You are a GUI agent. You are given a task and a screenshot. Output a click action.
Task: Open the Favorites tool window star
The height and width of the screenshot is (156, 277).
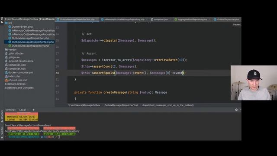coord(2,137)
